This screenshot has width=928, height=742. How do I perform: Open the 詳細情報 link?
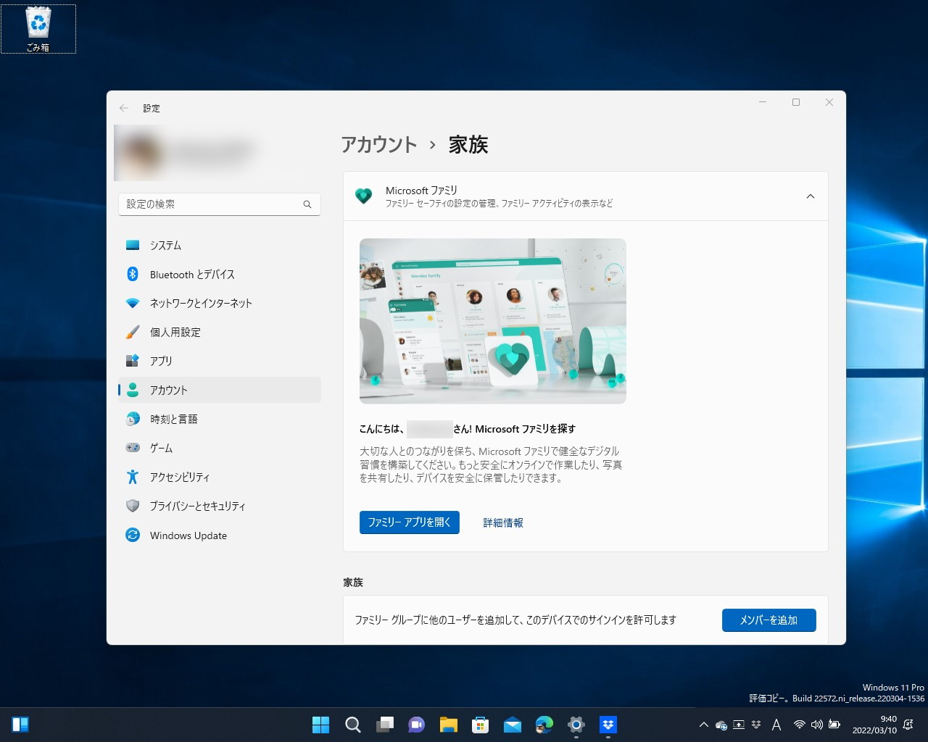point(502,522)
